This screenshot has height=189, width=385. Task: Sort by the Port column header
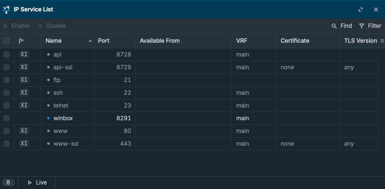click(x=104, y=41)
